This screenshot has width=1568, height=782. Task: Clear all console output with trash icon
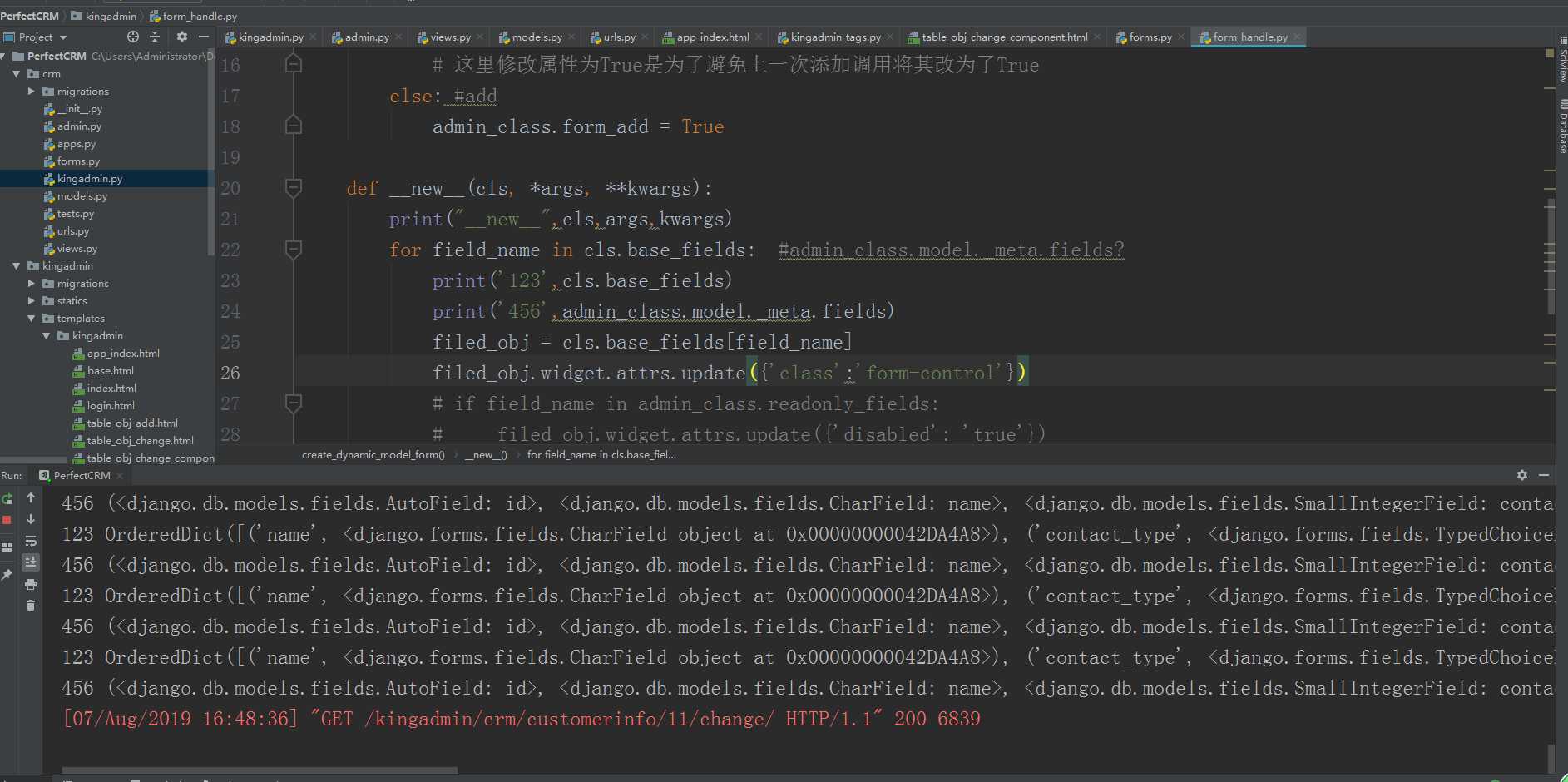[x=31, y=606]
